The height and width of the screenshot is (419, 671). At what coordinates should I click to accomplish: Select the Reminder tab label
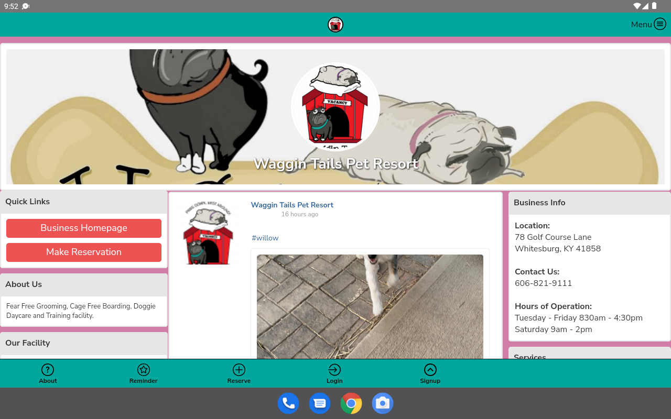click(144, 381)
